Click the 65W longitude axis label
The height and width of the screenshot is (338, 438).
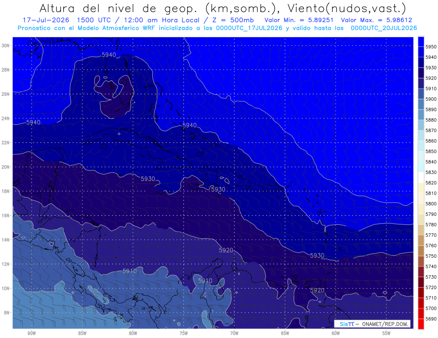(x=285, y=333)
